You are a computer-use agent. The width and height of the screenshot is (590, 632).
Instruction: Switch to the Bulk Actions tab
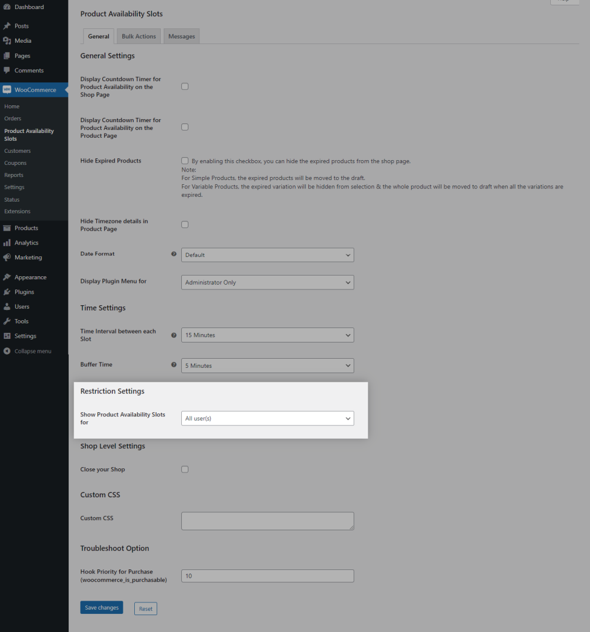coord(138,37)
